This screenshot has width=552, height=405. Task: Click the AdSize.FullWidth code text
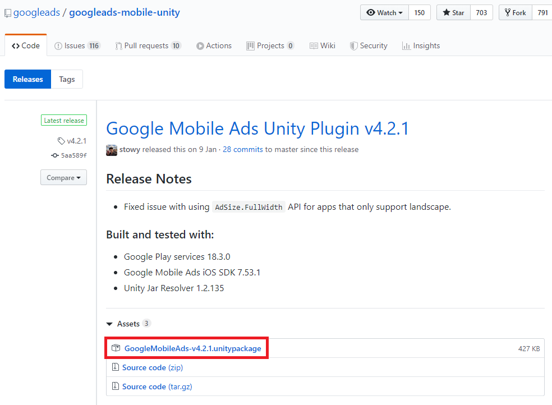(x=249, y=207)
